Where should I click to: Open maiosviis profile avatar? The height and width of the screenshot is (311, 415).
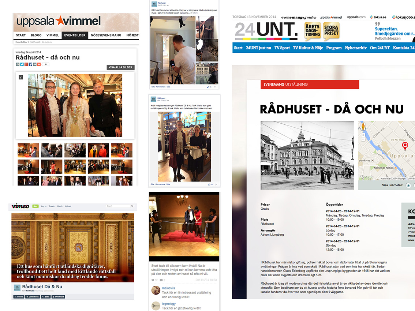click(x=156, y=291)
